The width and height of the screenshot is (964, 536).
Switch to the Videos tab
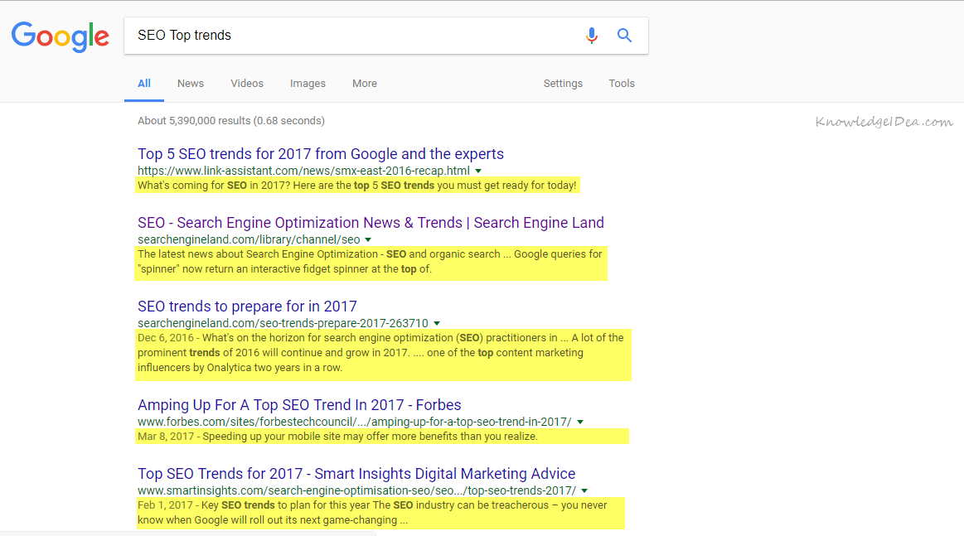click(247, 84)
